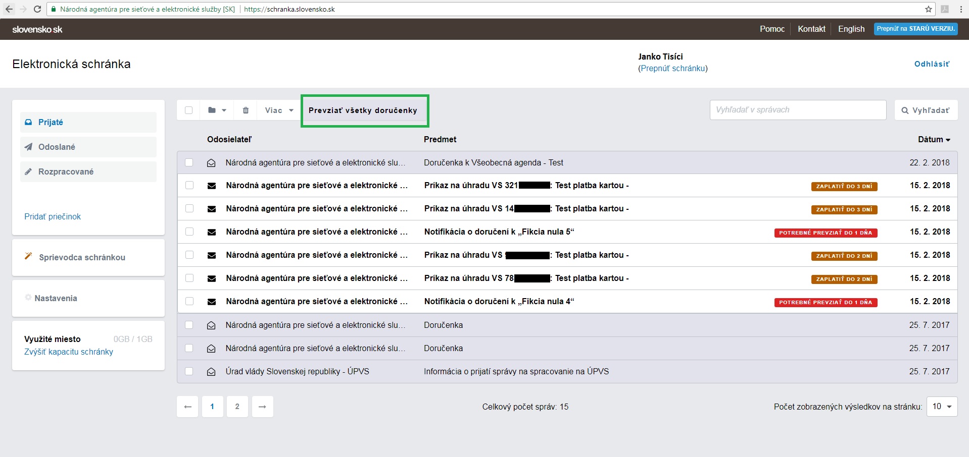Click the Odhlásiť logout link
This screenshot has width=969, height=457.
tap(932, 64)
